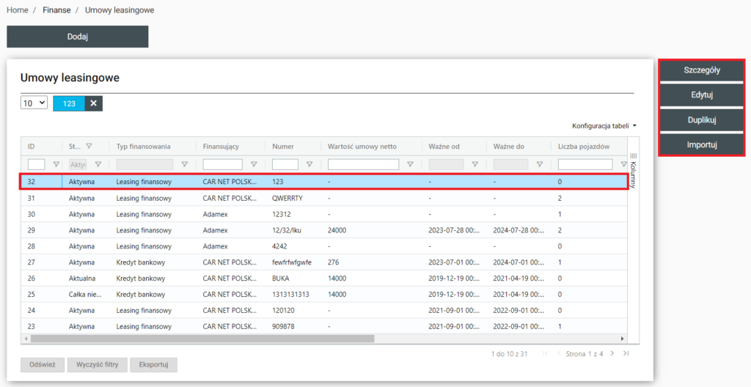Go to Finanse breadcrumb

(x=56, y=10)
